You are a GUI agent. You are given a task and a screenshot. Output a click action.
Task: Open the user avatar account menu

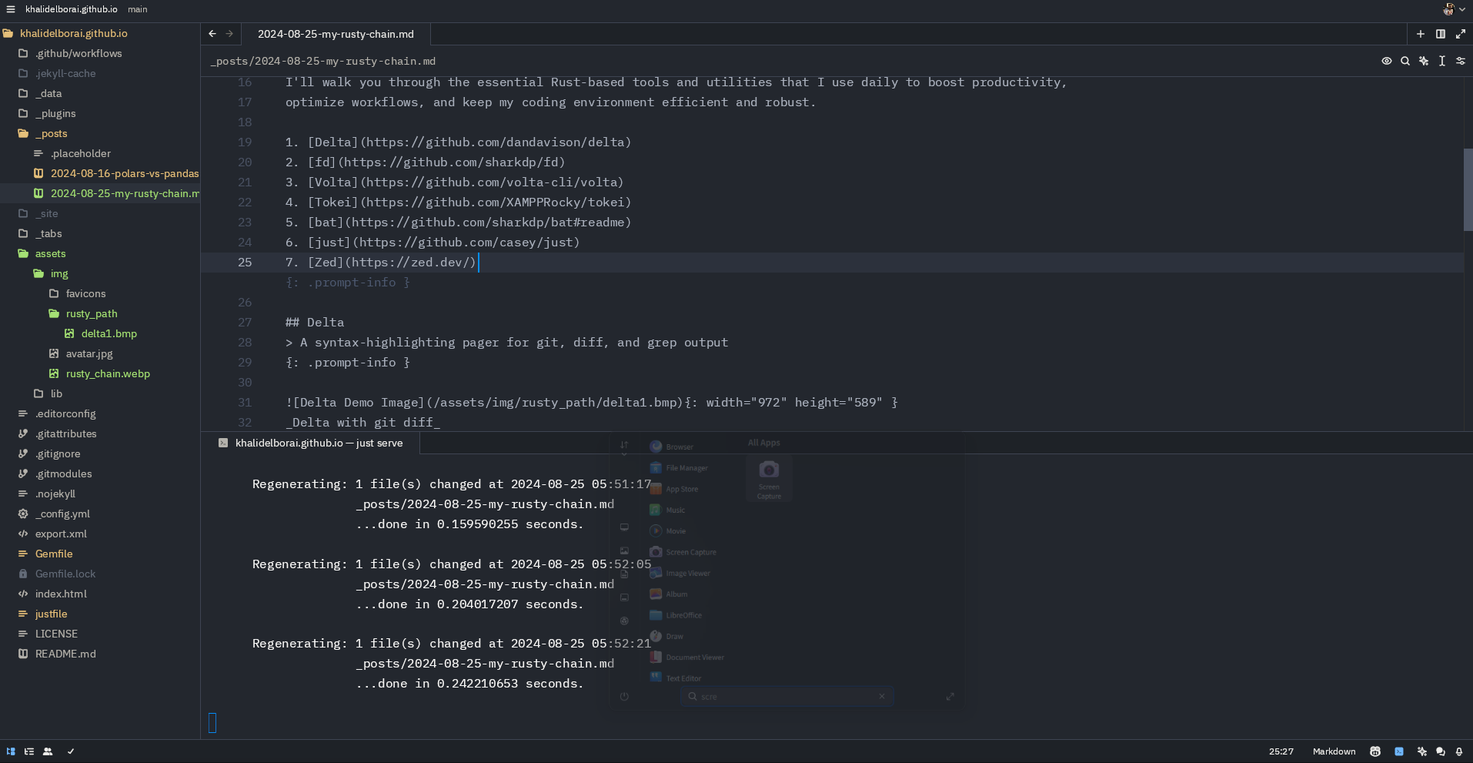click(x=1453, y=9)
